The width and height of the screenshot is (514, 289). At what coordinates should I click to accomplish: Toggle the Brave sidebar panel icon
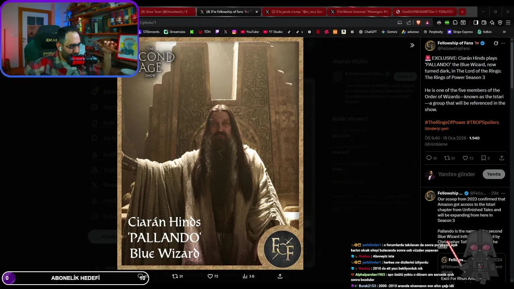476,22
